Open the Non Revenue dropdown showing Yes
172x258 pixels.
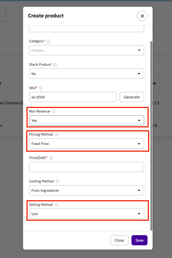click(87, 120)
